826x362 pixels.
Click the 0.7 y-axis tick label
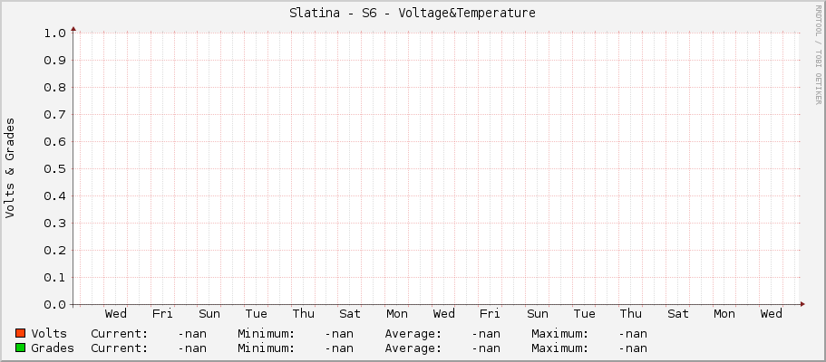(54, 114)
